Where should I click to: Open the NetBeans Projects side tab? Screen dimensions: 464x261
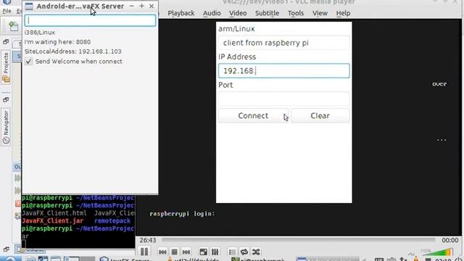(x=6, y=67)
